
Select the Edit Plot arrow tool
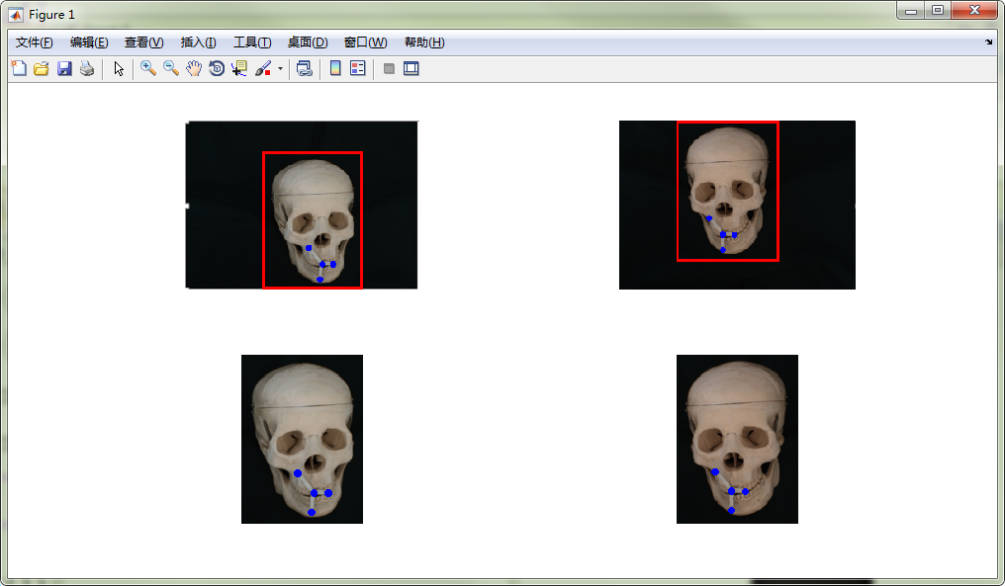119,68
